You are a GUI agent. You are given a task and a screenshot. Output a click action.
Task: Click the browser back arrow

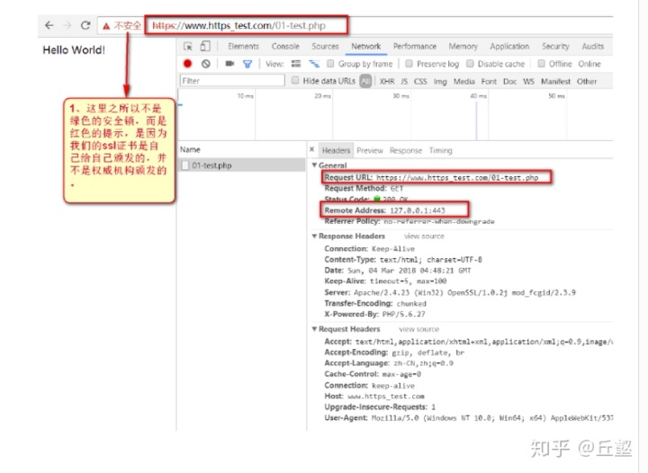coord(49,25)
